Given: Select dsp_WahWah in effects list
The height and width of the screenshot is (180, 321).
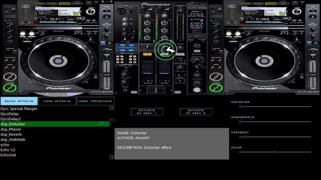Looking at the screenshot, I should (x=13, y=139).
